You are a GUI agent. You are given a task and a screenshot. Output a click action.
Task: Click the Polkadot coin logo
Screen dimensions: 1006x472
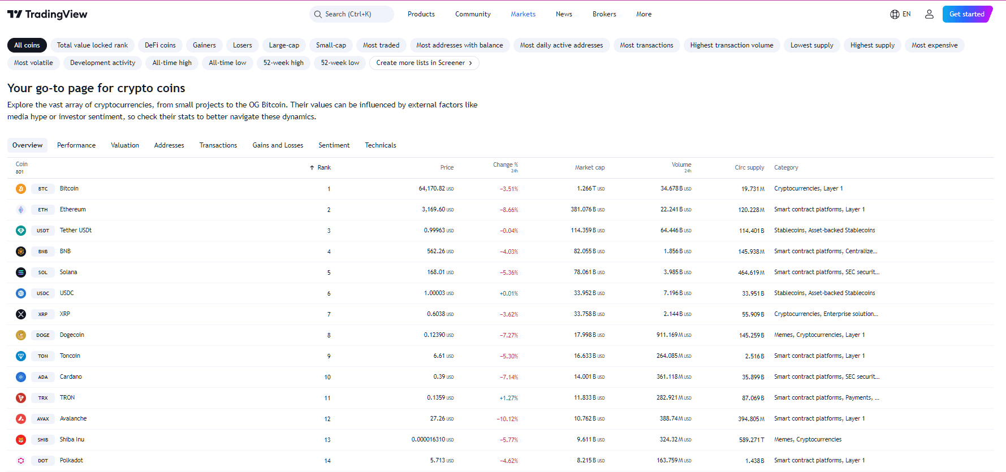click(21, 461)
